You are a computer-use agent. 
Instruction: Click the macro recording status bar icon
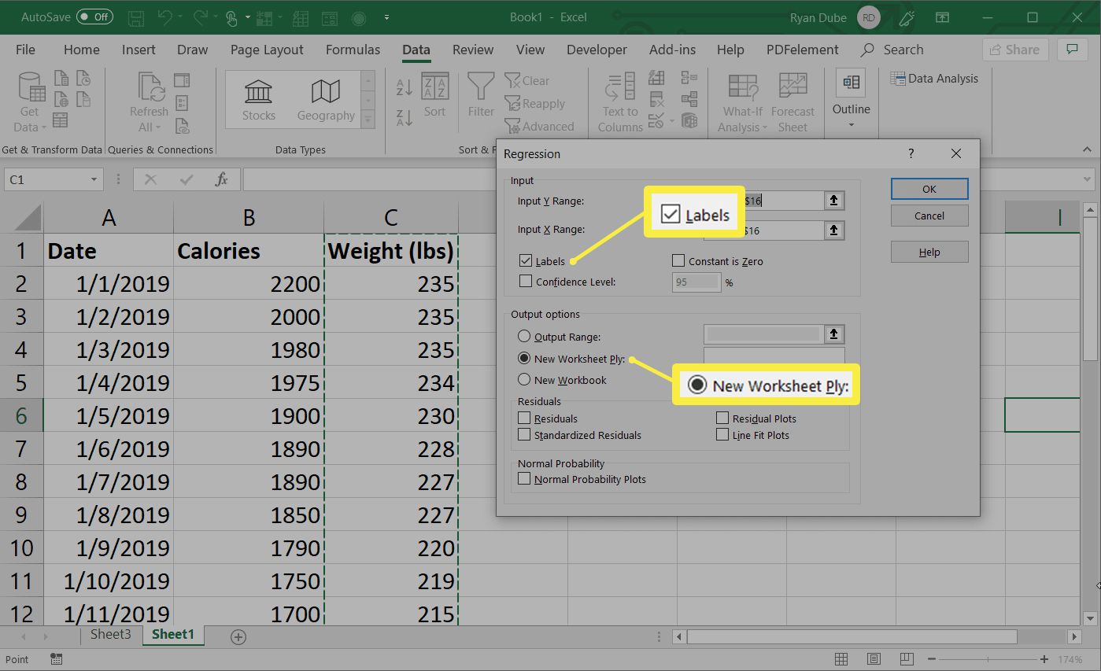pyautogui.click(x=56, y=658)
